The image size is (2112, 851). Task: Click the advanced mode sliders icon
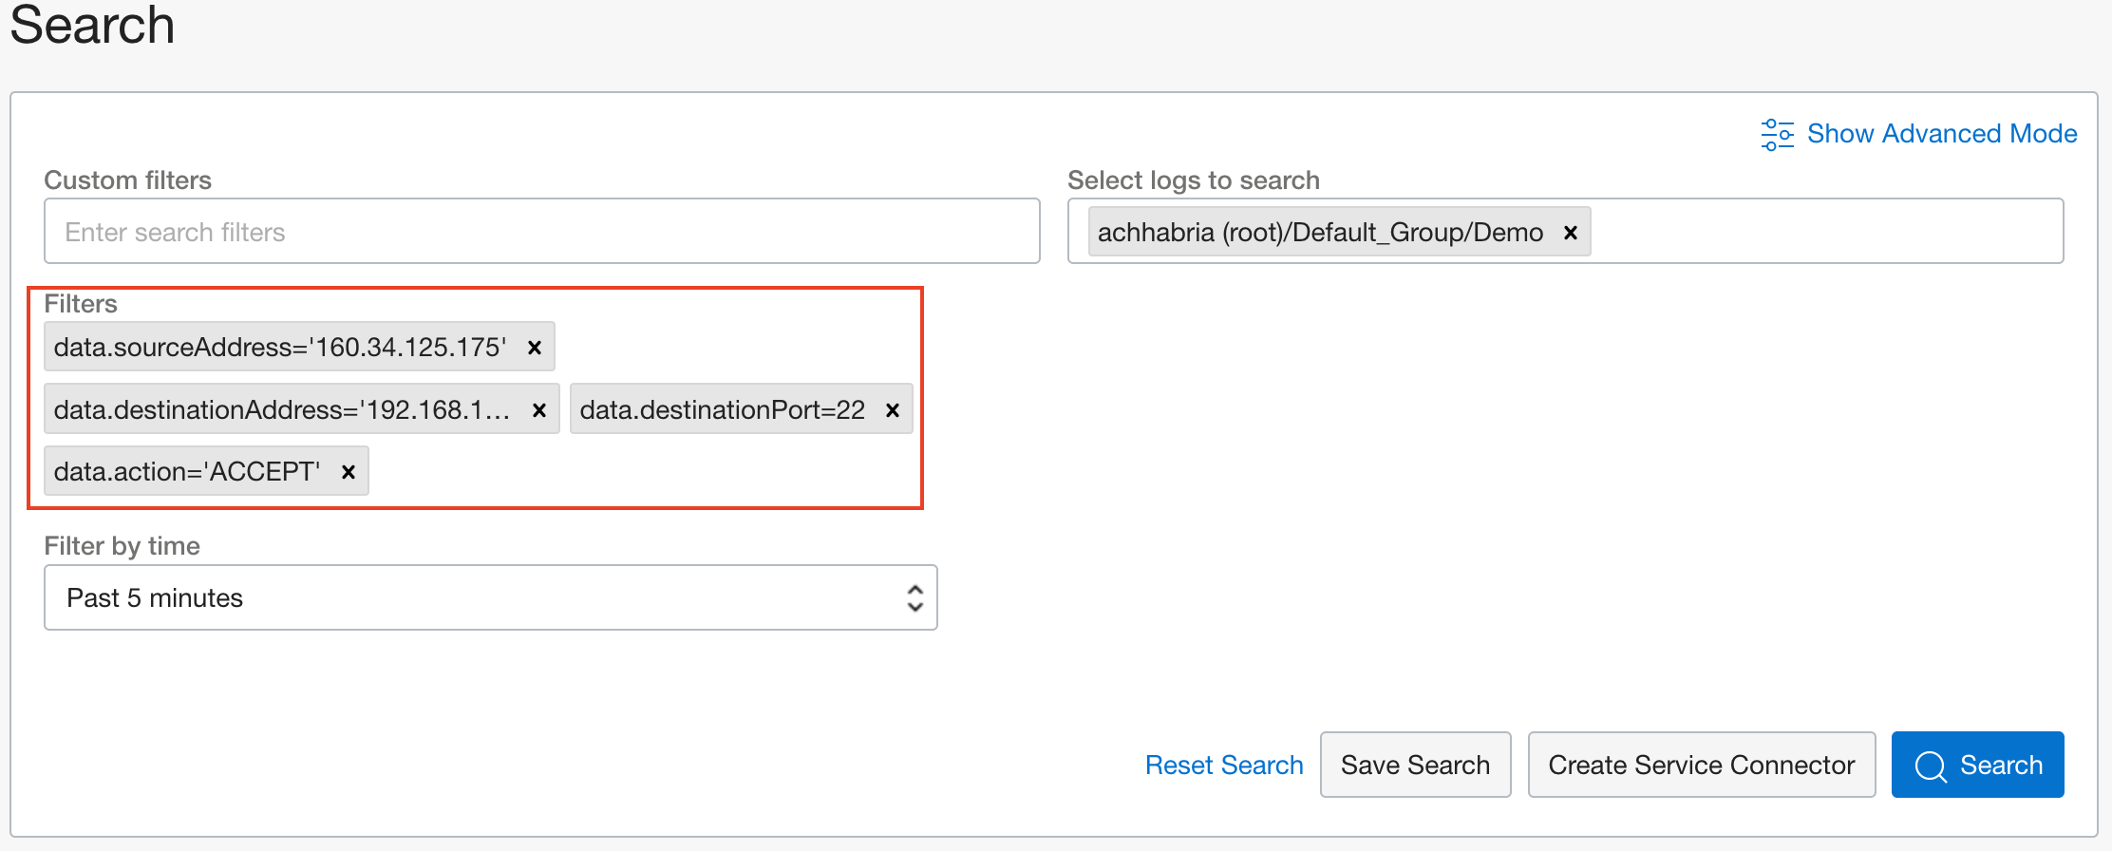[1777, 134]
